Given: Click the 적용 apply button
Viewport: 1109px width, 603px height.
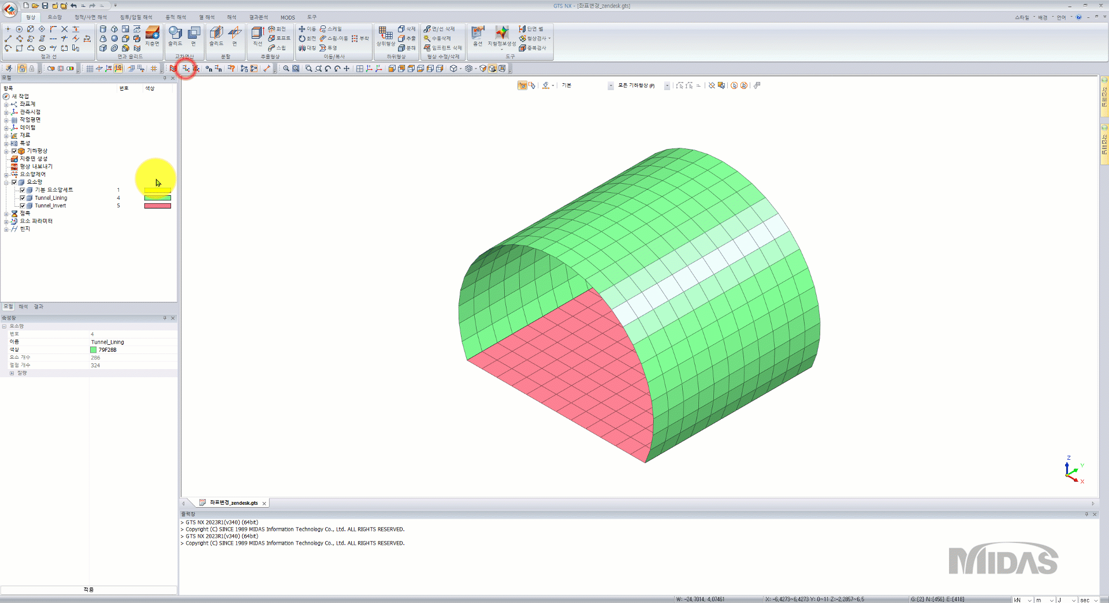Looking at the screenshot, I should point(88,590).
